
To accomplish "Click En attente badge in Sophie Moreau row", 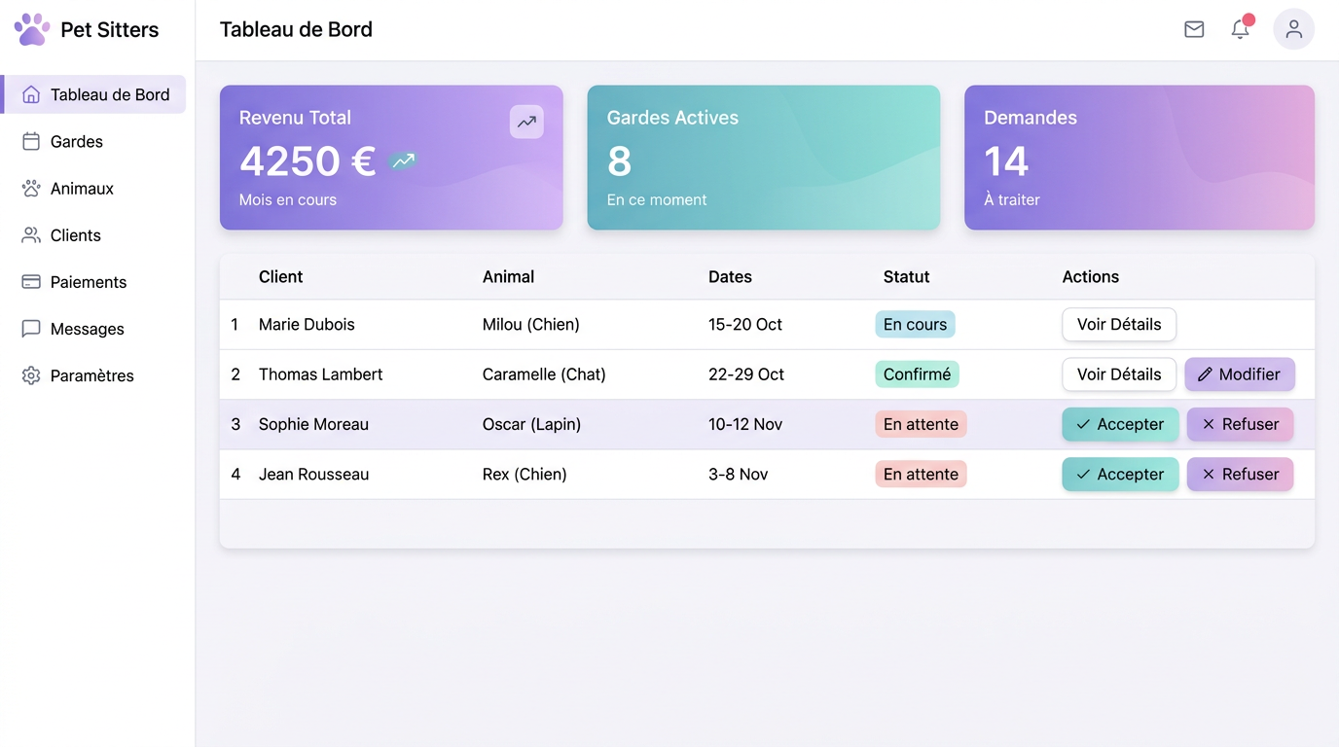I will [921, 424].
